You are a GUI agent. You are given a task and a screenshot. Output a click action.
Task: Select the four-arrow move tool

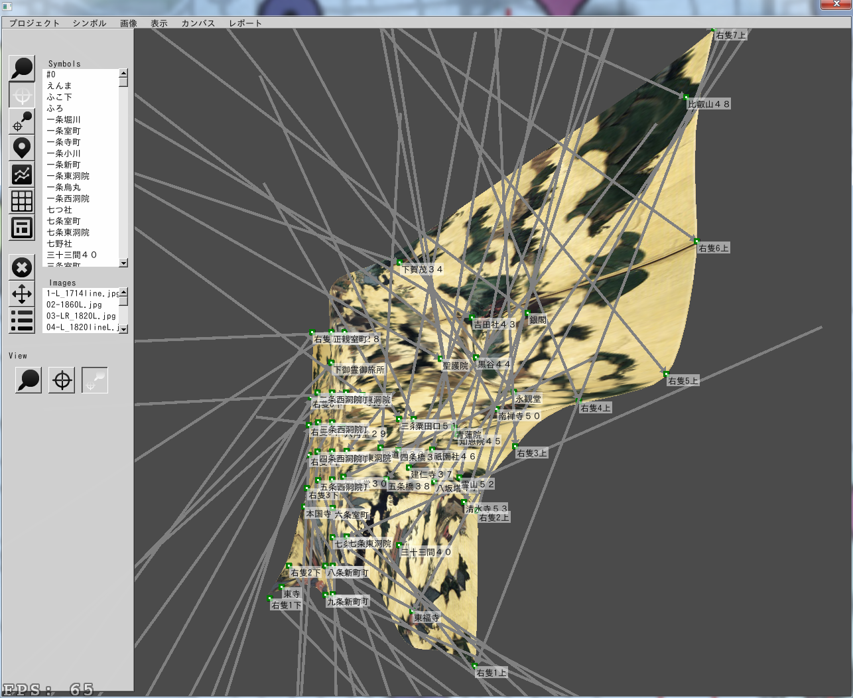coord(22,294)
